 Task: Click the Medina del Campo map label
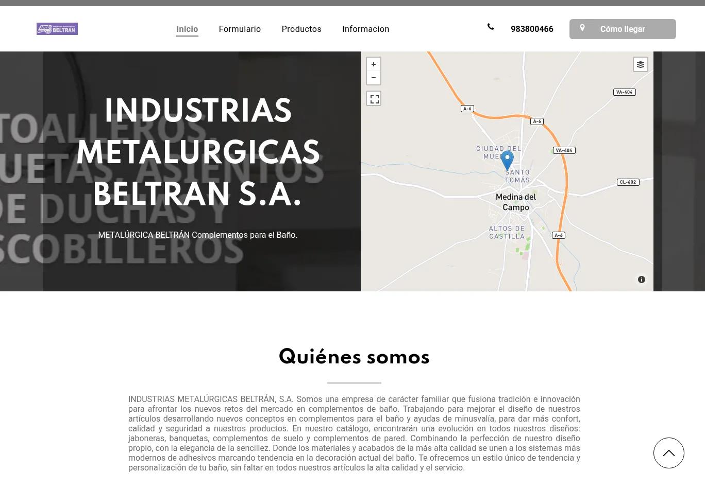(516, 202)
